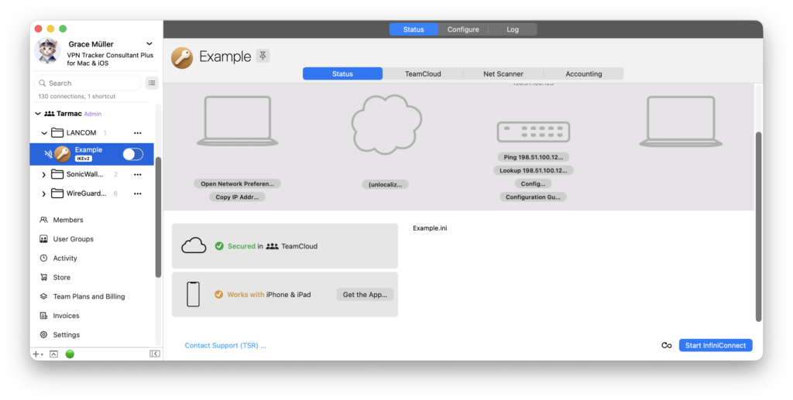Screen dimensions: 793x400
Task: Click the Admin label next to Tarmac
Action: (93, 115)
